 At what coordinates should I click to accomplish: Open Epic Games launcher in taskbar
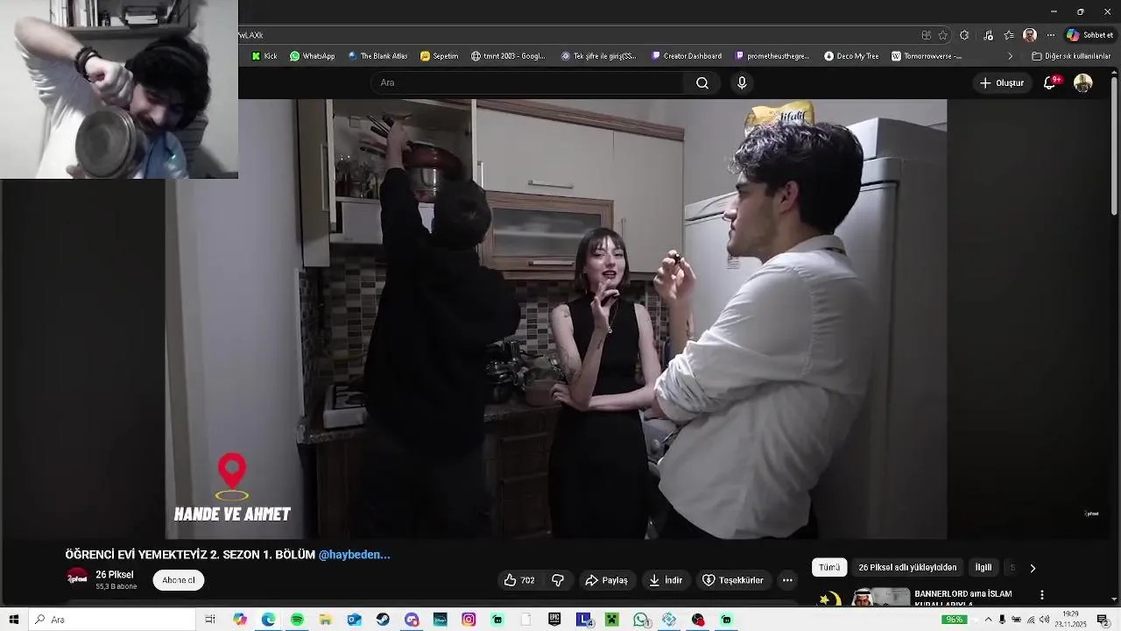click(x=554, y=620)
